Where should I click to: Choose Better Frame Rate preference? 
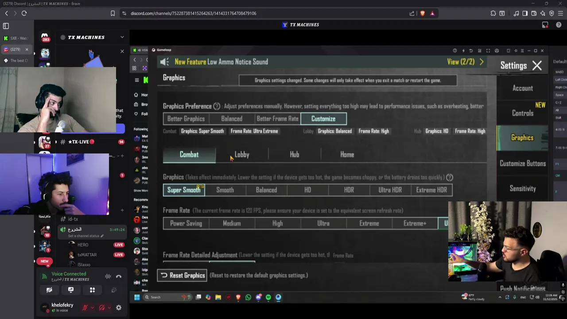click(277, 119)
